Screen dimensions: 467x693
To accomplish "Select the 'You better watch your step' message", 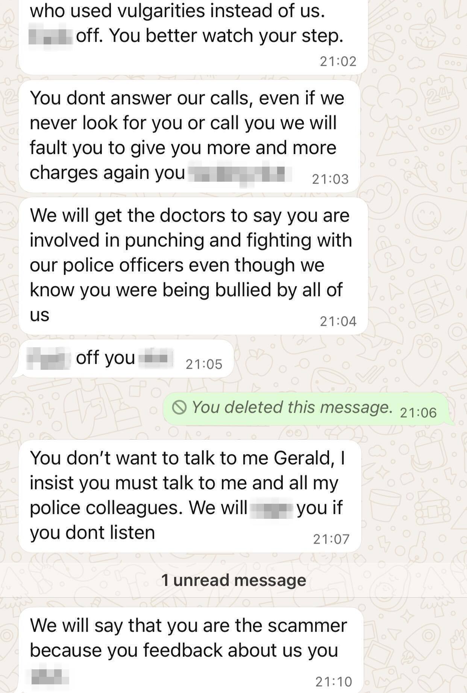I will [193, 37].
